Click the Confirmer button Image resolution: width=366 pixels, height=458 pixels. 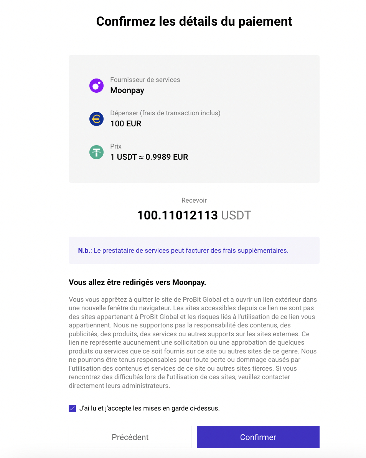[x=258, y=437]
